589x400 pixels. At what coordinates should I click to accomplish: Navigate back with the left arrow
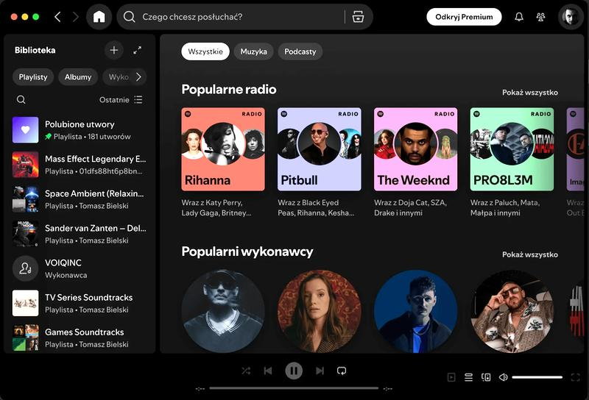[x=58, y=17]
